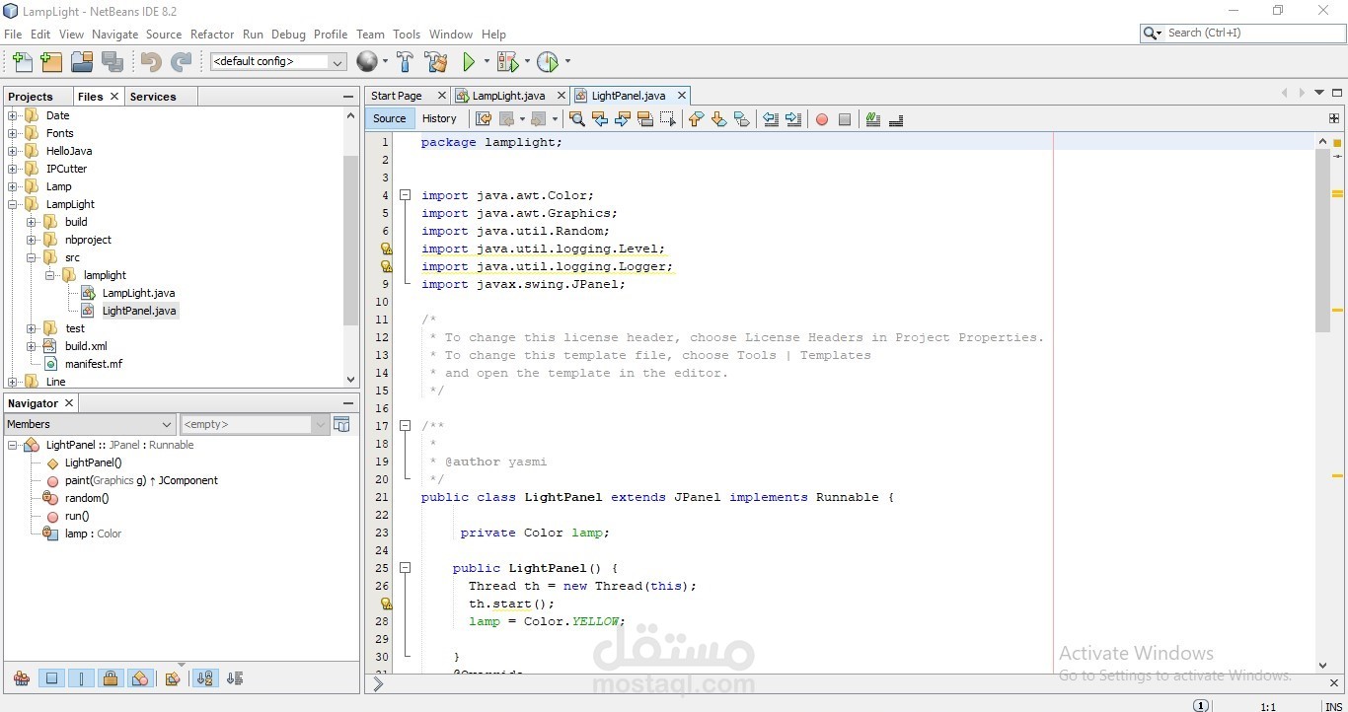Switch to the LampLight.java tab

(x=508, y=96)
